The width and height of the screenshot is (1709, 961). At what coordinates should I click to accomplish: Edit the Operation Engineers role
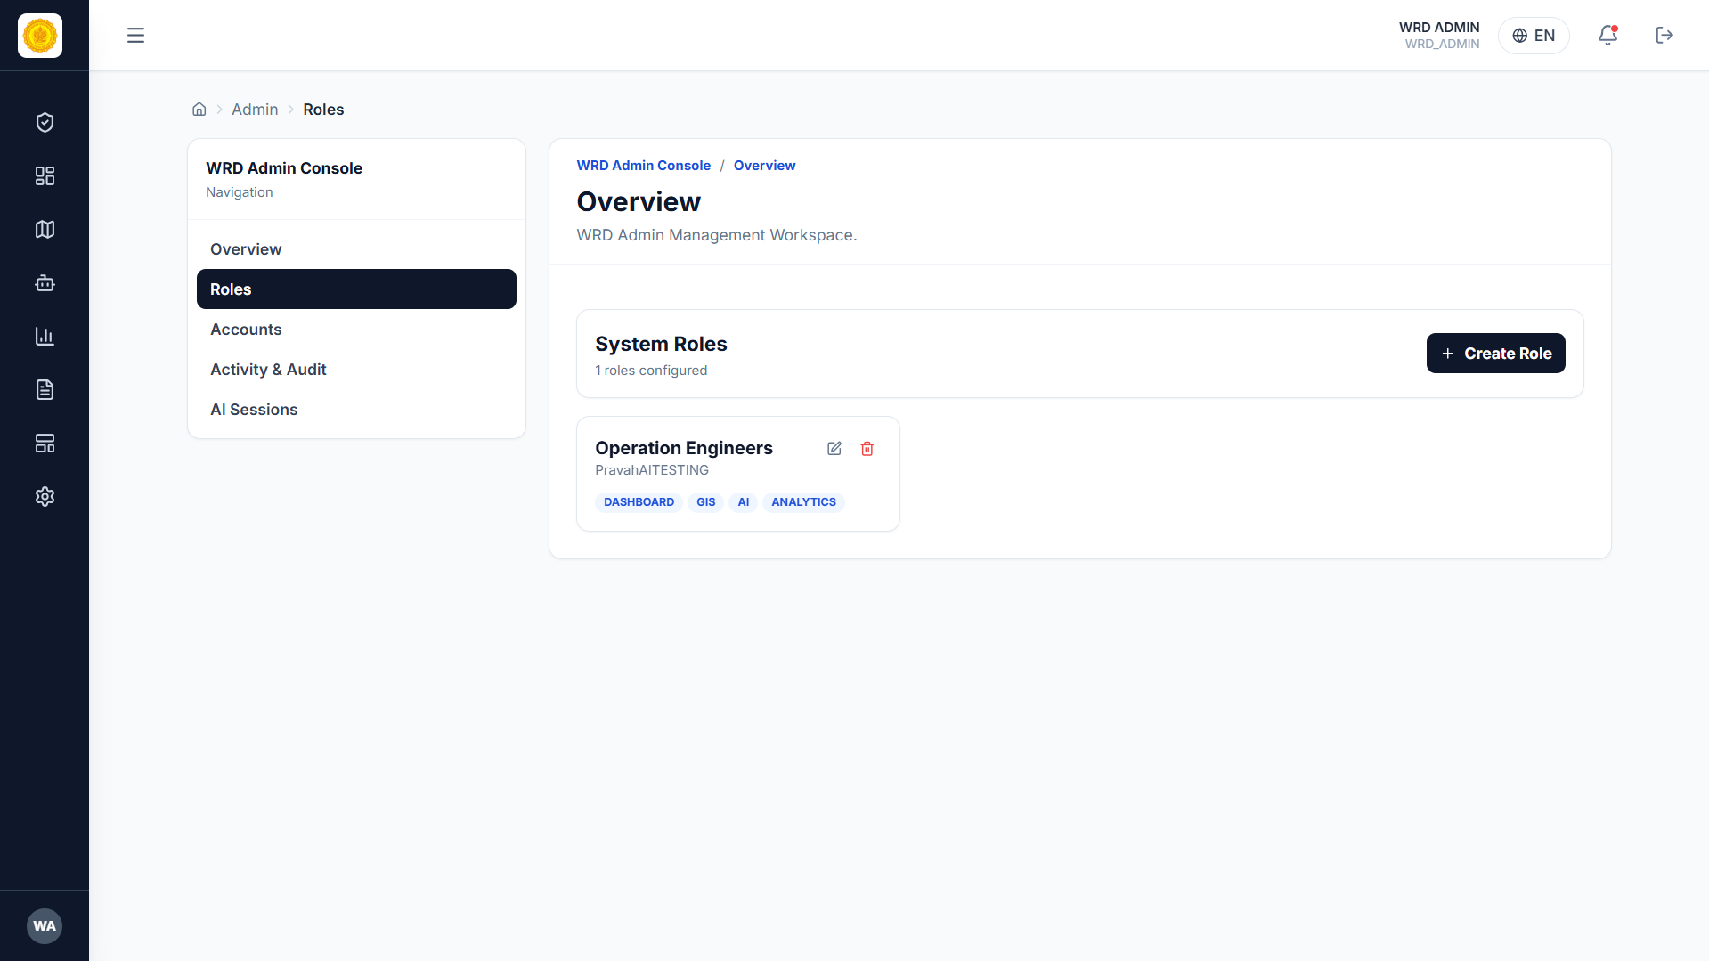pos(834,449)
